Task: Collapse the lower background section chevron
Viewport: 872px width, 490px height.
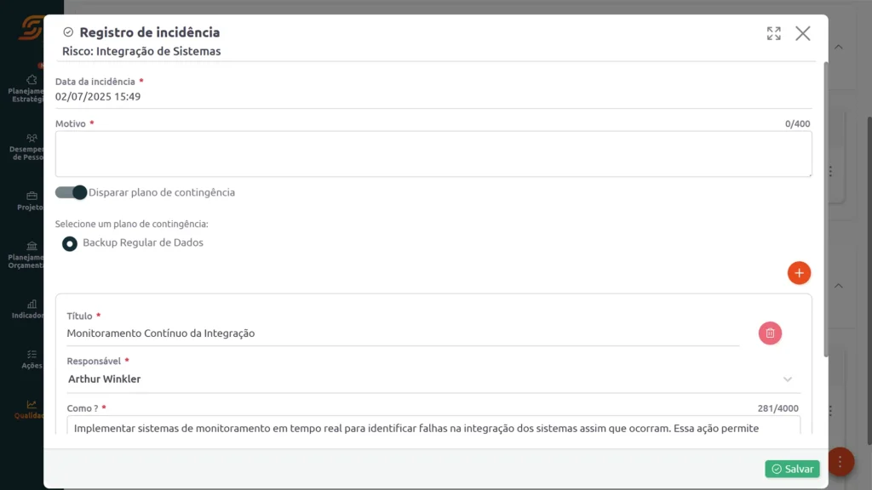Action: (839, 286)
